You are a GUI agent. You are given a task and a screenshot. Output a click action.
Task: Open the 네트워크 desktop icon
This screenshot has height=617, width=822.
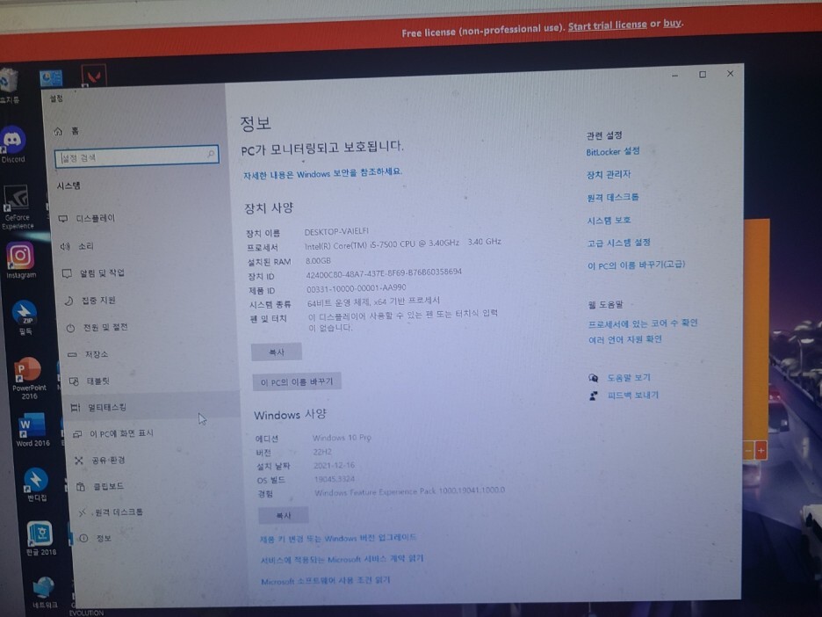[x=44, y=593]
